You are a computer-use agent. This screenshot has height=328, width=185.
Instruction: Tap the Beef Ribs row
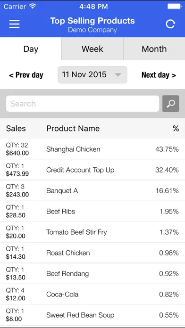[92, 211]
